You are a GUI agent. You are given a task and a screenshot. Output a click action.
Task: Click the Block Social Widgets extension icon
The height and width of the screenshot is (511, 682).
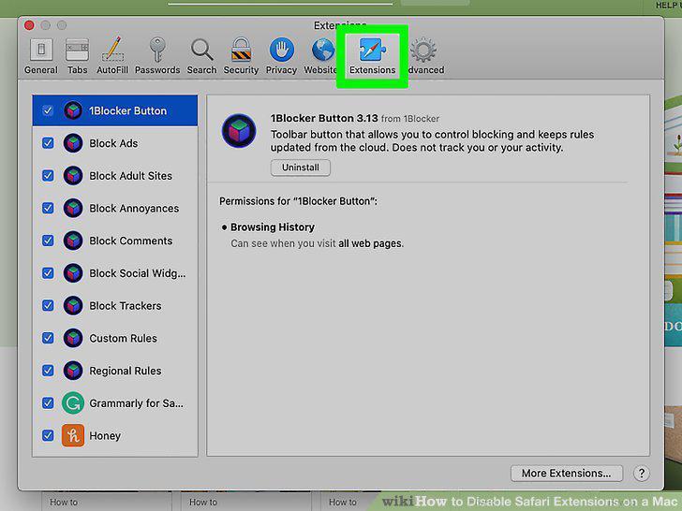click(73, 273)
